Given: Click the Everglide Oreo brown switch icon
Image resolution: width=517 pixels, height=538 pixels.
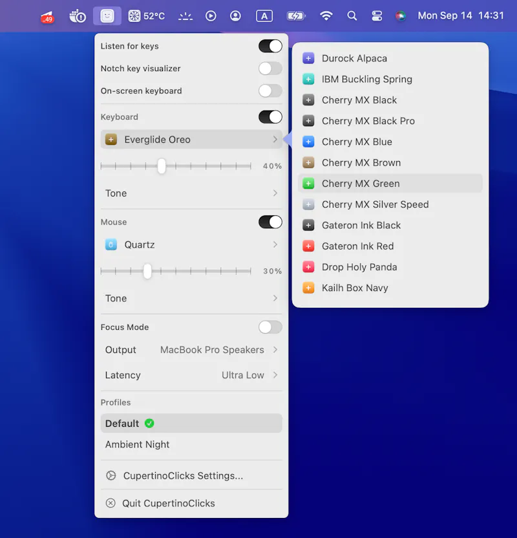Looking at the screenshot, I should 111,140.
